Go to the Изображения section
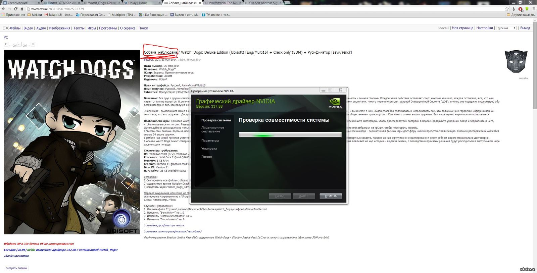This screenshot has width=537, height=273. [x=60, y=28]
